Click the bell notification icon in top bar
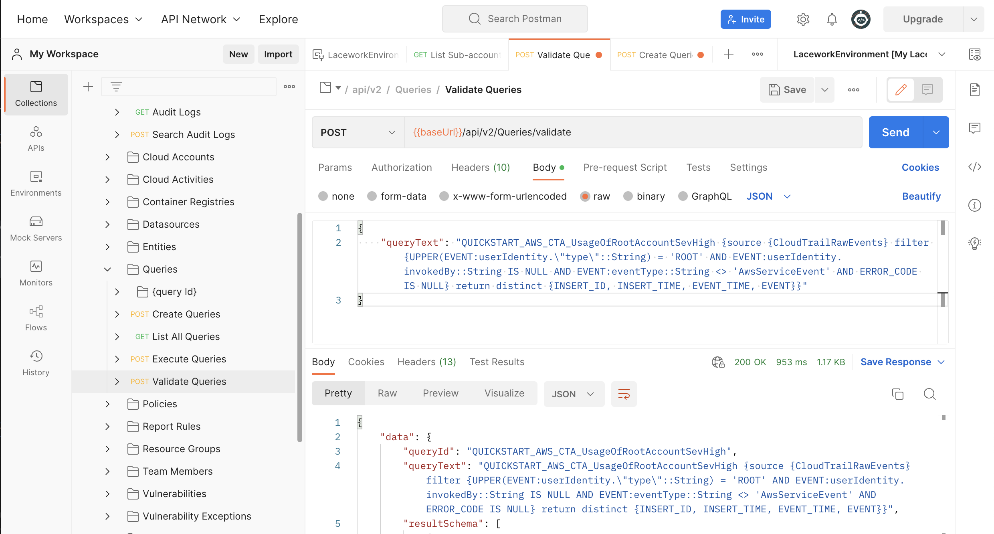This screenshot has height=534, width=994. click(831, 18)
